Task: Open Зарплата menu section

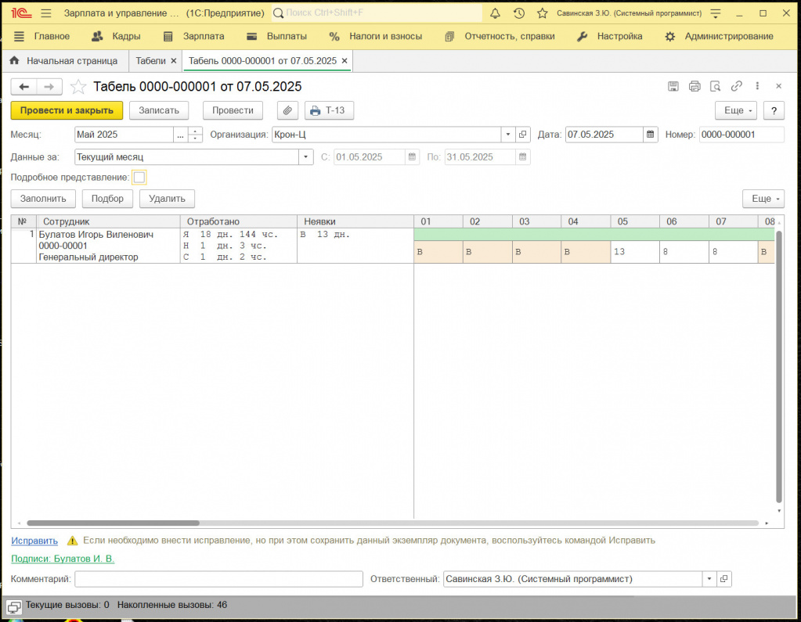Action: point(193,36)
